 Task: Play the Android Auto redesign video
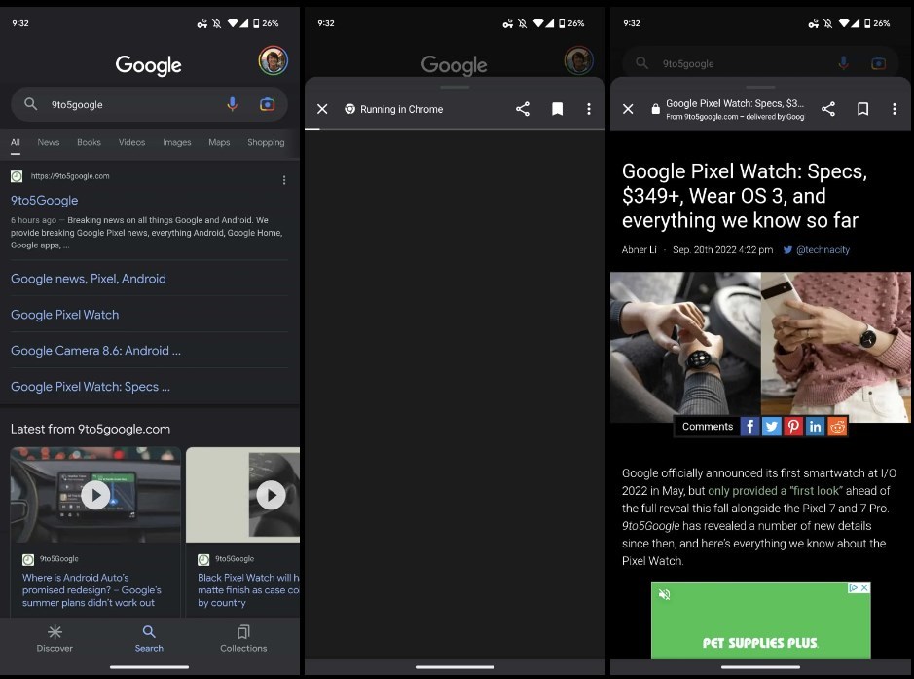click(x=95, y=495)
